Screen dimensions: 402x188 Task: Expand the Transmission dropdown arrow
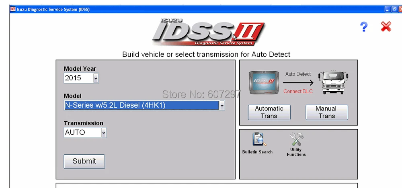(x=104, y=133)
